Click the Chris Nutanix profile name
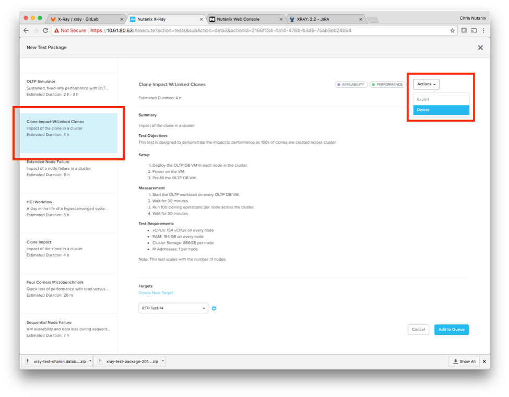509x397 pixels. [472, 18]
